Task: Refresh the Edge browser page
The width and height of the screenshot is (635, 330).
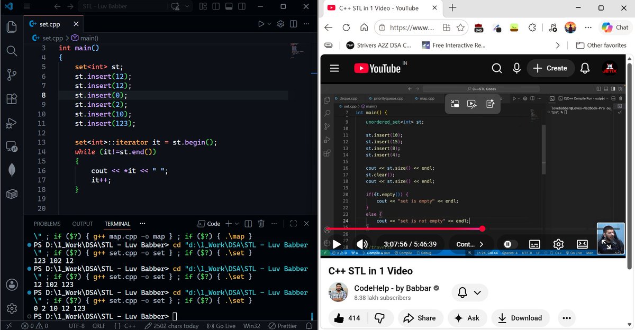Action: 346,27
